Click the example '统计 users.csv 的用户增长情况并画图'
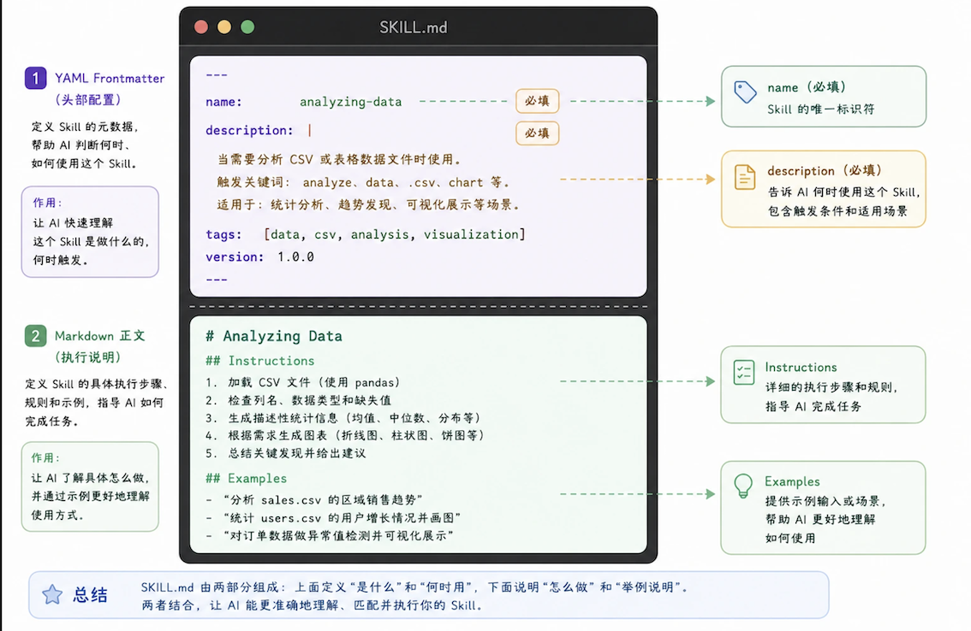 click(x=334, y=517)
